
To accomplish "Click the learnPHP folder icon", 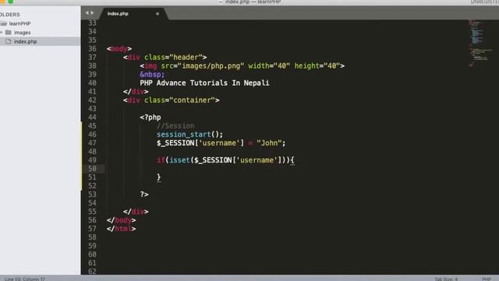I will coord(3,23).
